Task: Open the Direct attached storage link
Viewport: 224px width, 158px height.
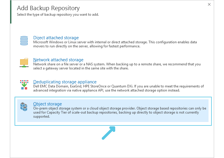Action: (x=56, y=38)
